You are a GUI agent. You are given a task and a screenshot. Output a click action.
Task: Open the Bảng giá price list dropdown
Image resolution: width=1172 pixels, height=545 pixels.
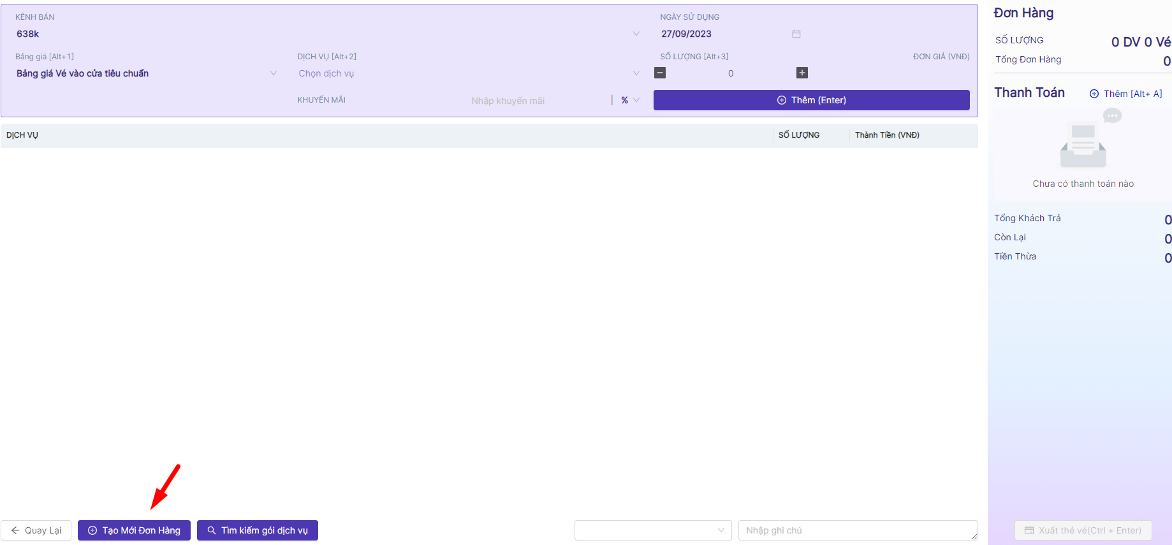click(147, 73)
